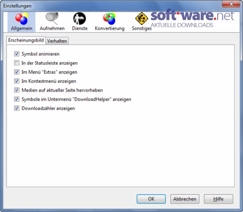243x212 pixels.
Task: Toggle Im Menü "Extras" anzeigen checkbox
Action: point(17,72)
